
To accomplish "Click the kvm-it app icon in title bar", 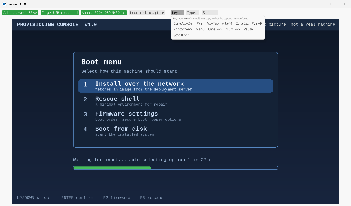I will [x=5, y=4].
